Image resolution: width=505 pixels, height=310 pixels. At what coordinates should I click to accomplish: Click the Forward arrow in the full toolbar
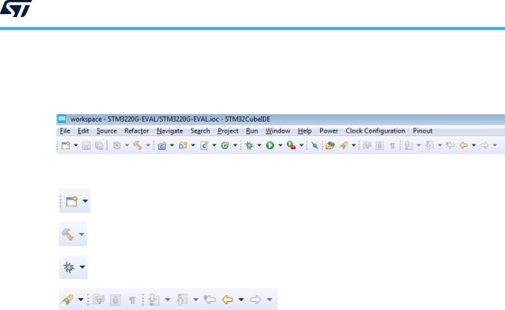click(x=484, y=145)
